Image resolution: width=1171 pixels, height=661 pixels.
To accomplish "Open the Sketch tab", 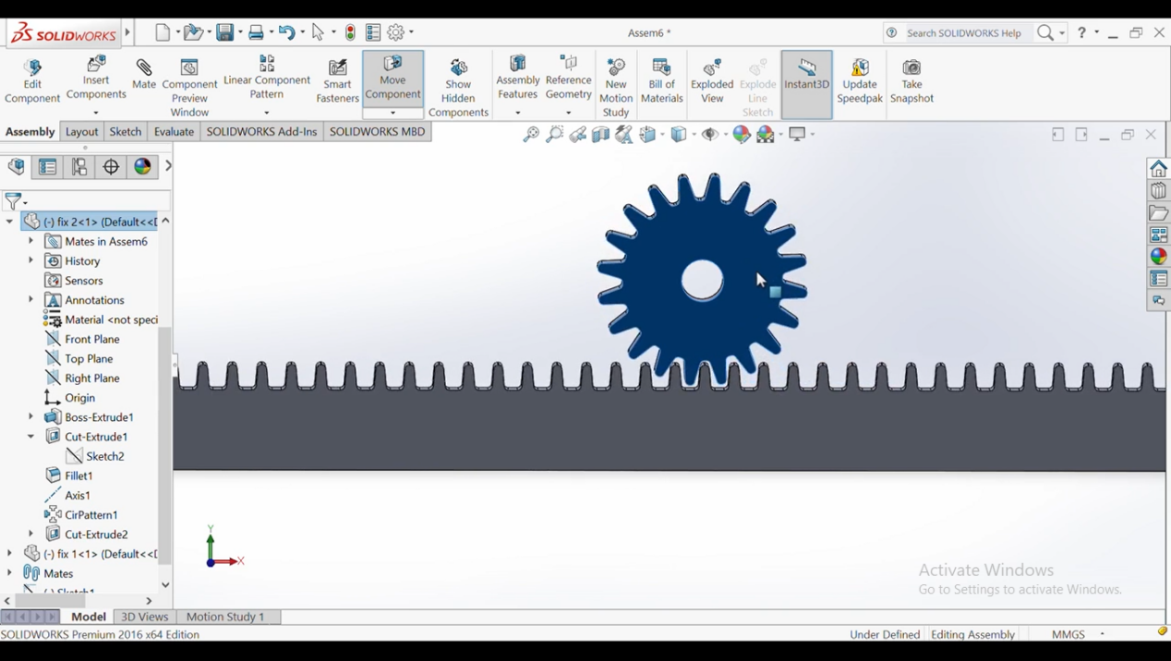I will tap(126, 132).
